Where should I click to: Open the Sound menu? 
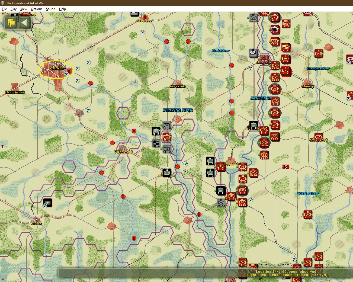tap(51, 9)
